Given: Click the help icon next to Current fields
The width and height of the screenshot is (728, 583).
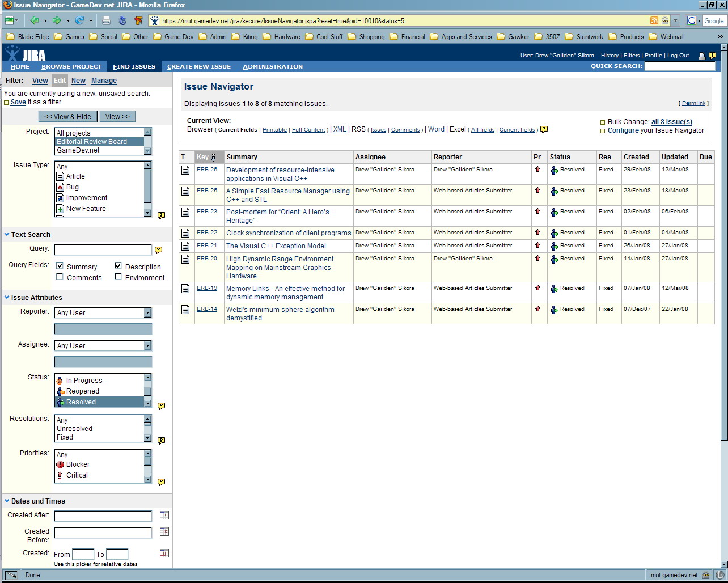Looking at the screenshot, I should [x=544, y=129].
